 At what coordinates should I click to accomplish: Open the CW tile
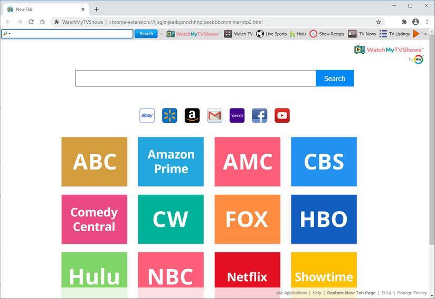pos(171,219)
